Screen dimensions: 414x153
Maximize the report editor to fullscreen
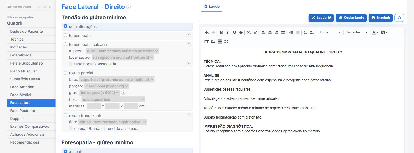(x=227, y=41)
